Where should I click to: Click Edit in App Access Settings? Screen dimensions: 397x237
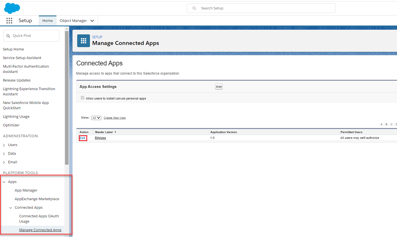[x=219, y=86]
